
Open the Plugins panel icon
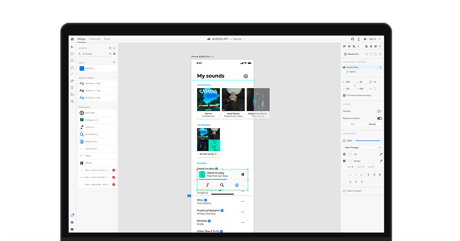pos(72,229)
